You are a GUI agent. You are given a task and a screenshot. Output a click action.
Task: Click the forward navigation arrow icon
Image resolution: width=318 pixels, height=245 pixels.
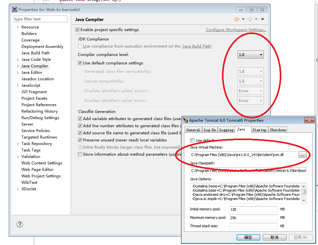pyautogui.click(x=250, y=19)
